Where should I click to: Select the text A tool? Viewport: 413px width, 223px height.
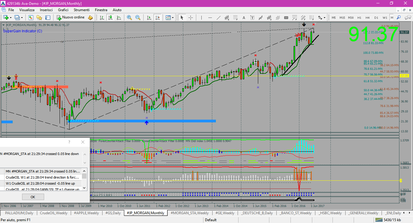(244, 18)
